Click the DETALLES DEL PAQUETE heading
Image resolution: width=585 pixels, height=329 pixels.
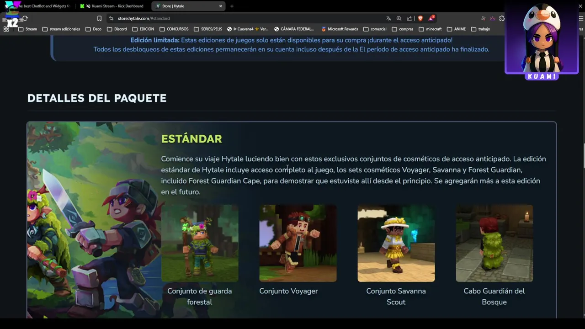[x=97, y=98]
